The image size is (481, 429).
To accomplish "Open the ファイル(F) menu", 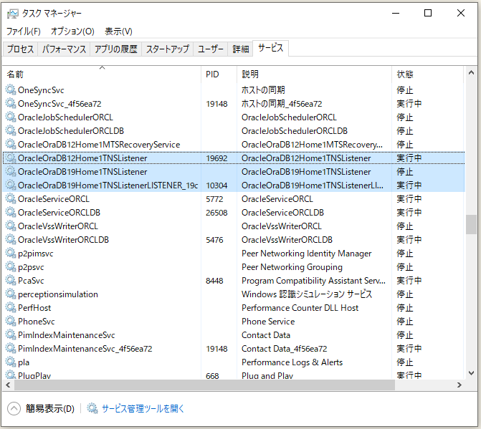I will coord(24,32).
